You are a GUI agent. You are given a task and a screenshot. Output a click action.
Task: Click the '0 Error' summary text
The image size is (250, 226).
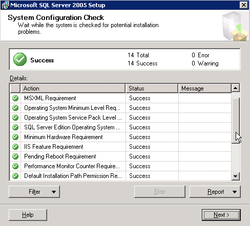(x=200, y=55)
